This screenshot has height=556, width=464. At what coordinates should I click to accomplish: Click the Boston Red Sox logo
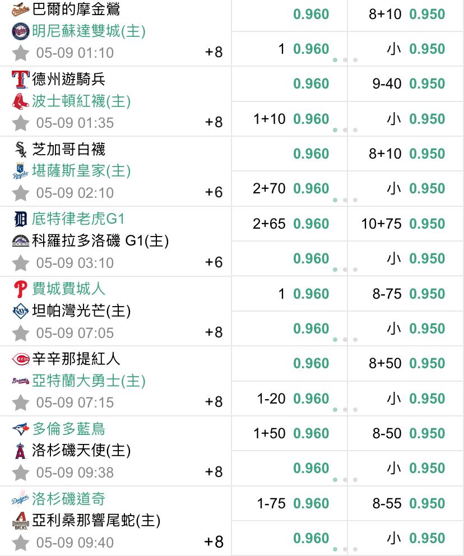pyautogui.click(x=21, y=101)
